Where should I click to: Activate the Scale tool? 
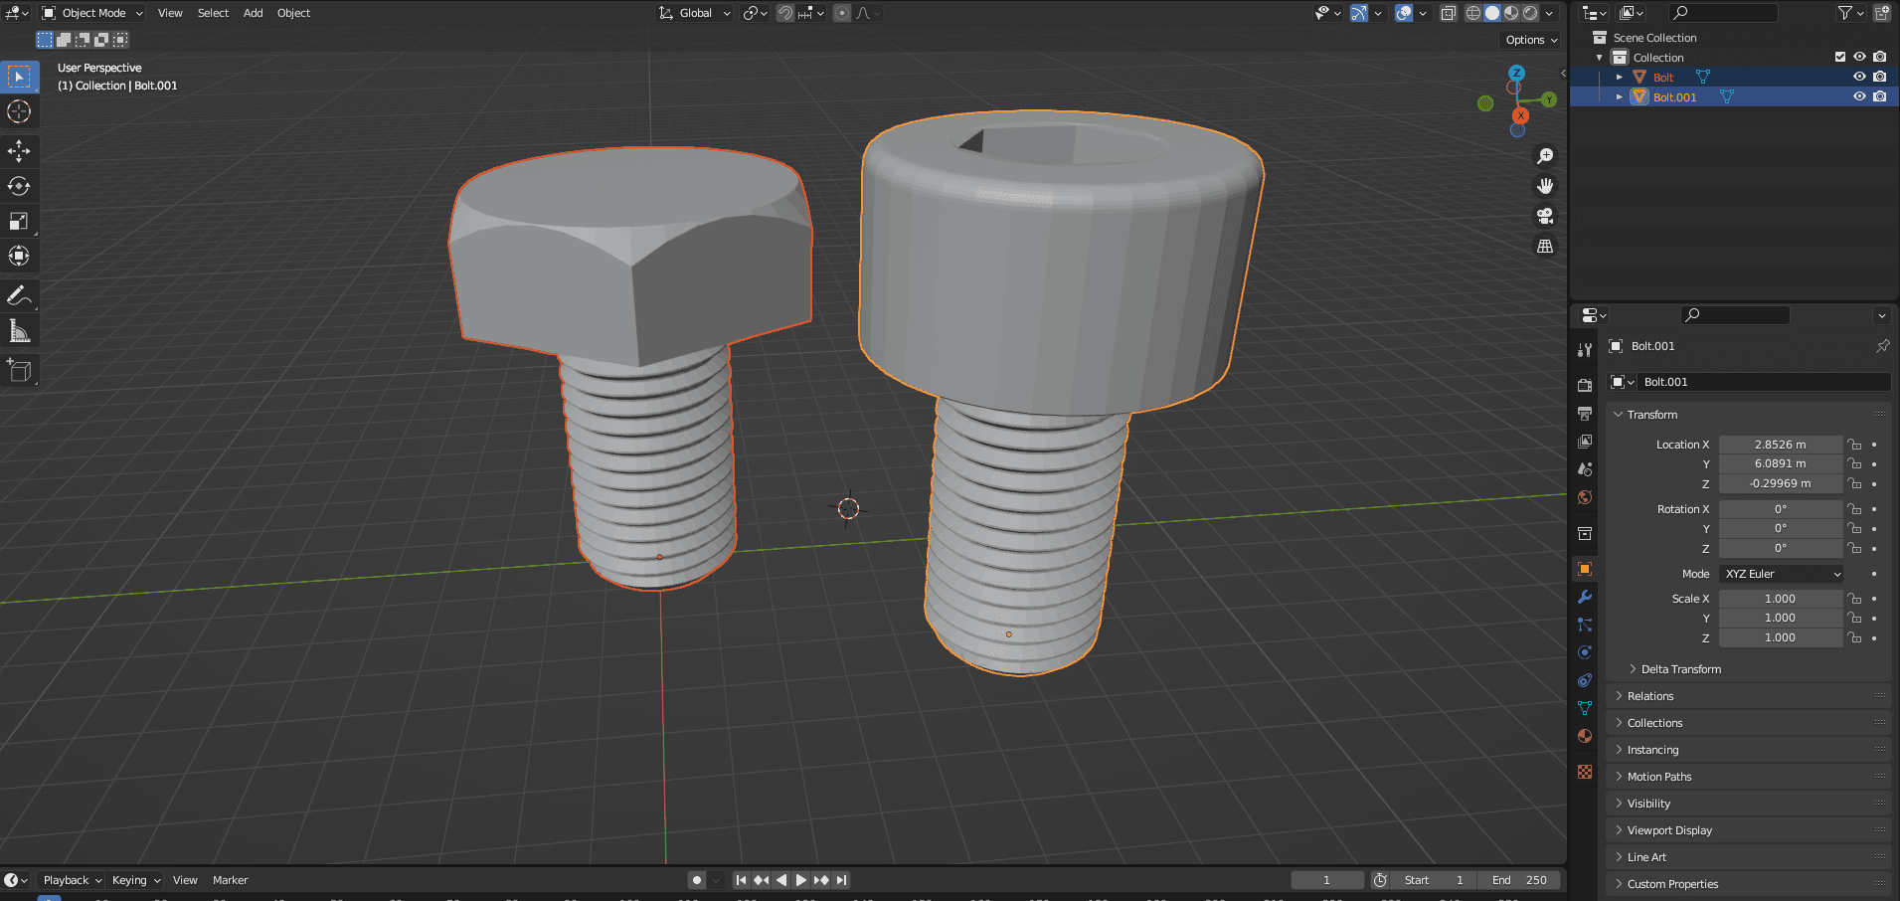(19, 221)
